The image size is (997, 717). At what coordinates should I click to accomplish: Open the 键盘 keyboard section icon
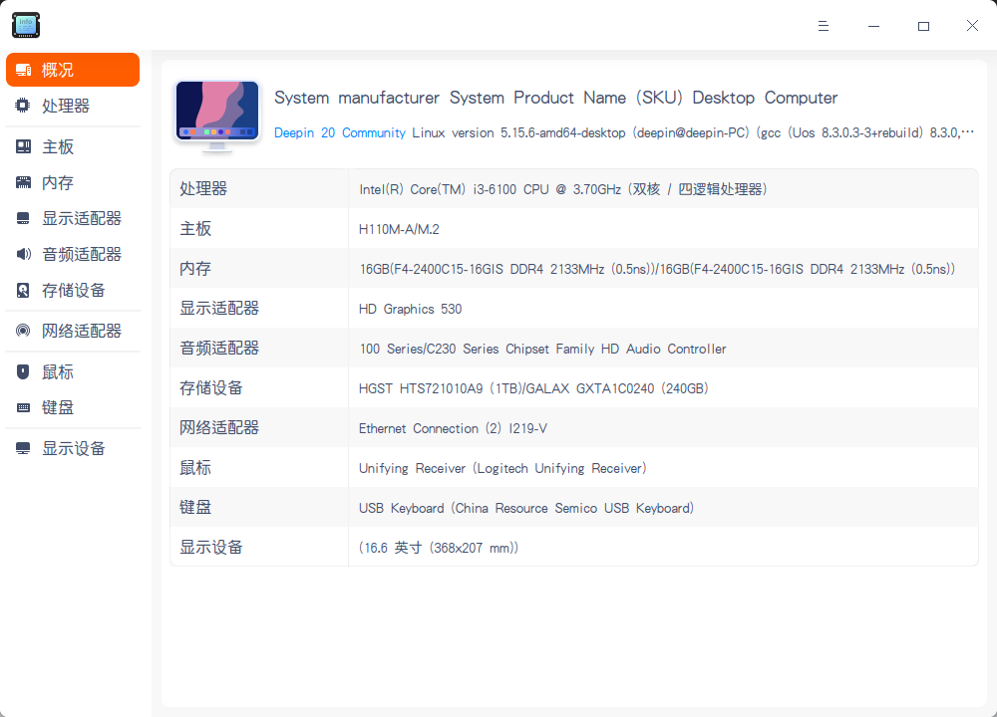point(22,407)
